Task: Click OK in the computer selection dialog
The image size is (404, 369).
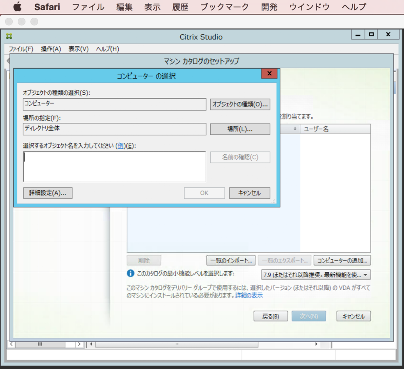Action: [204, 193]
